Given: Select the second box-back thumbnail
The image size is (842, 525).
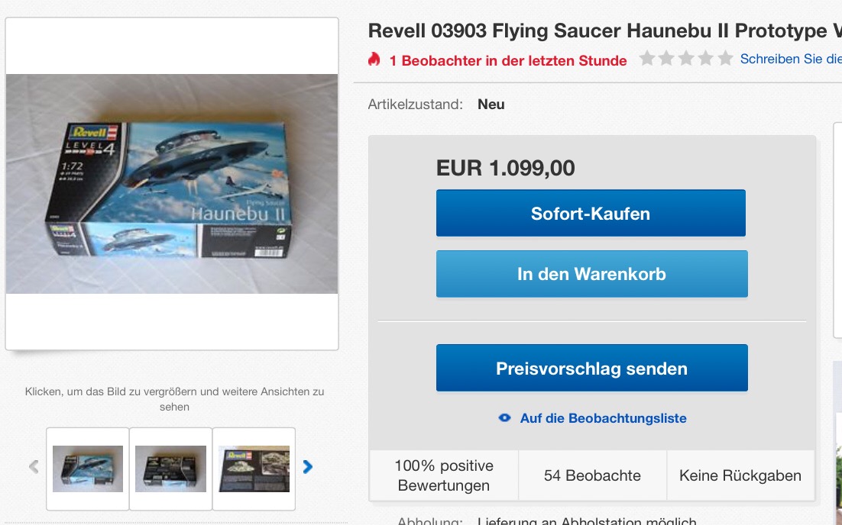Looking at the screenshot, I should click(170, 469).
